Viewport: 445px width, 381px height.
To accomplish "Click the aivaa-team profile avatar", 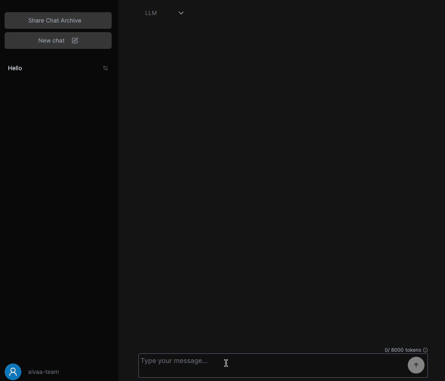I will pos(13,371).
